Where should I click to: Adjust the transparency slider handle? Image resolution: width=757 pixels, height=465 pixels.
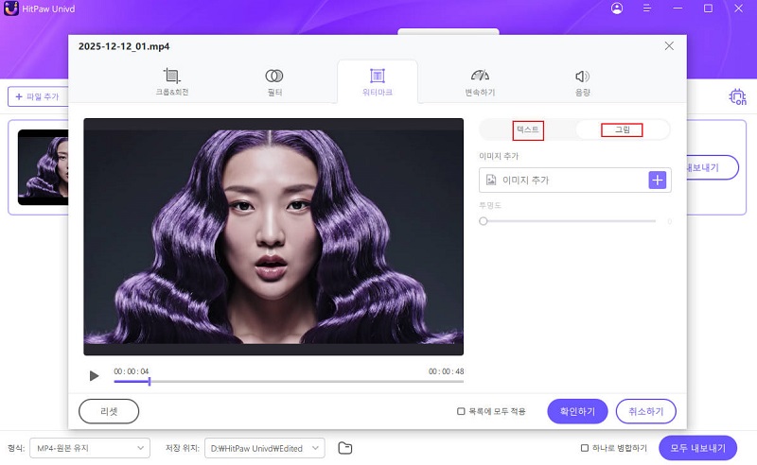(x=484, y=221)
